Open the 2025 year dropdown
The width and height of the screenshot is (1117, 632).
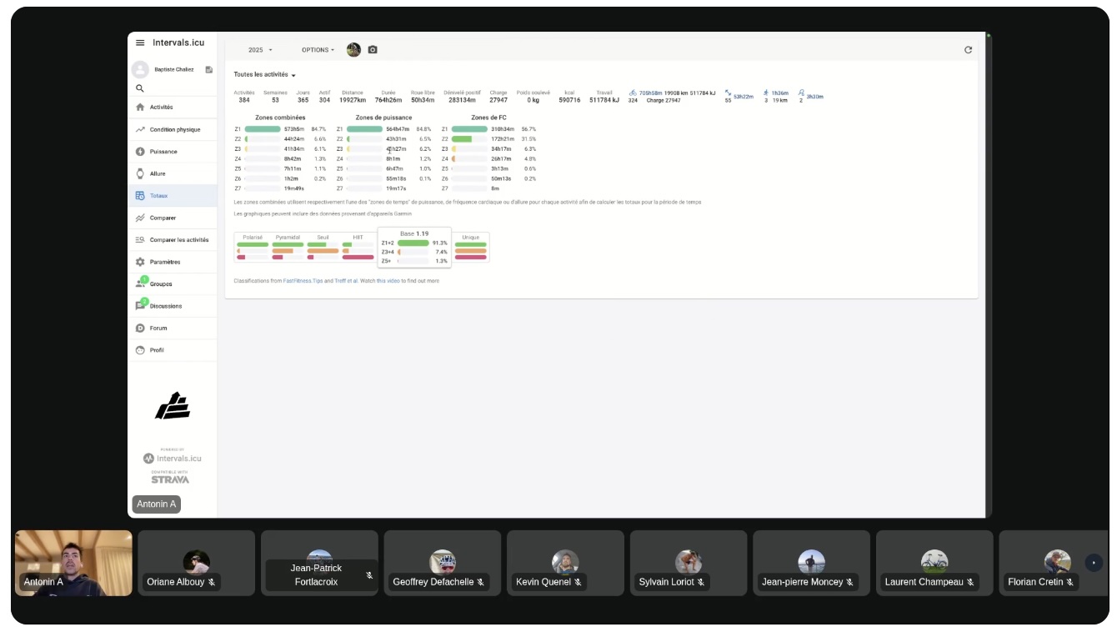[x=260, y=50]
